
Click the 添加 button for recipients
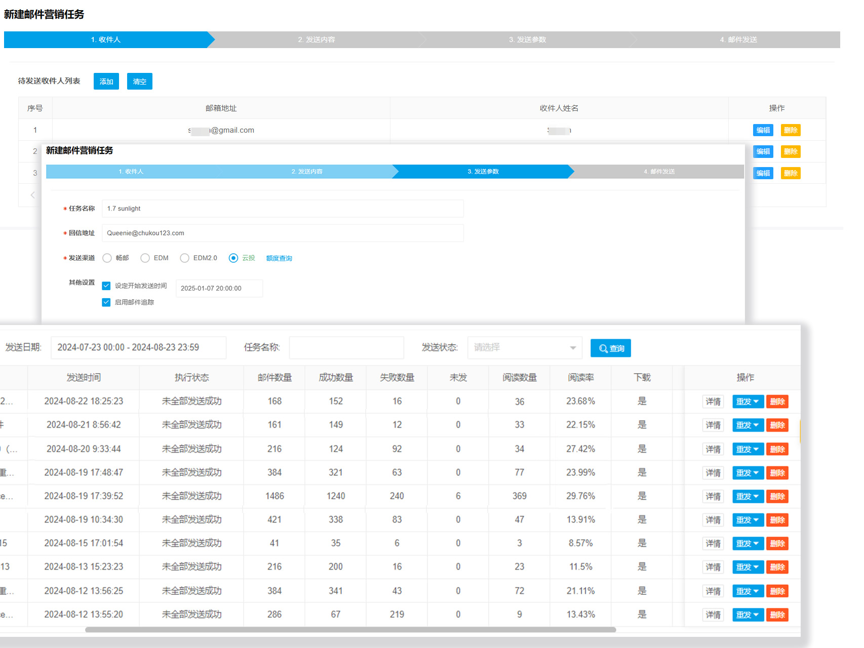(106, 82)
